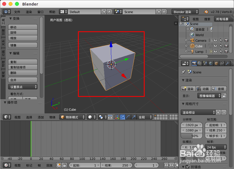Toggle Cube selectability cursor icon
The image size is (234, 169).
pyautogui.click(x=221, y=46)
